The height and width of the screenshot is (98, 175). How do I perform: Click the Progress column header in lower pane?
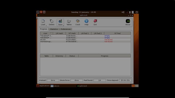[104, 56]
